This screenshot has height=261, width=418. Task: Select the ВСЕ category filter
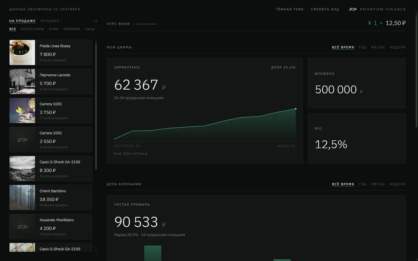click(x=13, y=29)
